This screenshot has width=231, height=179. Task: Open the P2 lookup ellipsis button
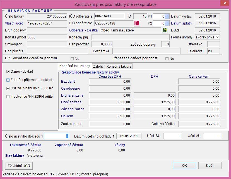coord(167,23)
